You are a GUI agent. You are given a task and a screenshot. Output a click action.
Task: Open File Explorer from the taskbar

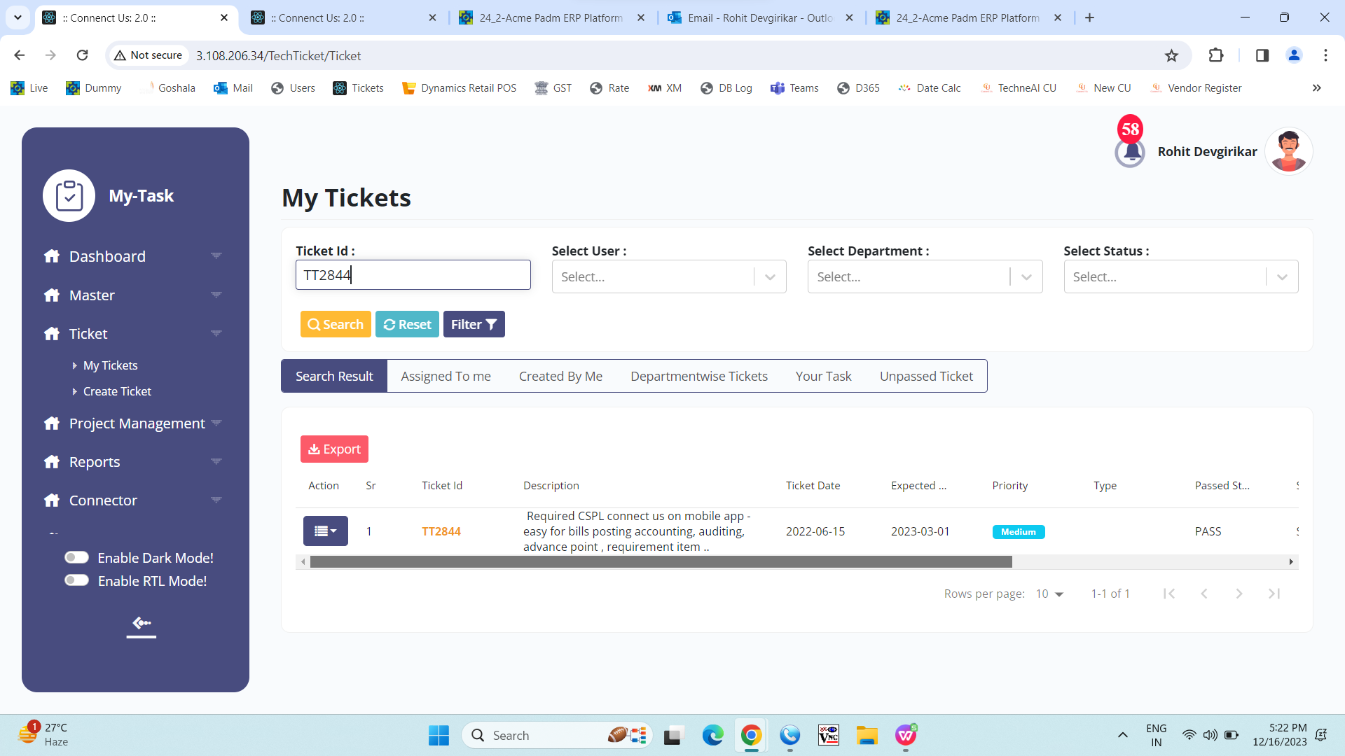(867, 735)
